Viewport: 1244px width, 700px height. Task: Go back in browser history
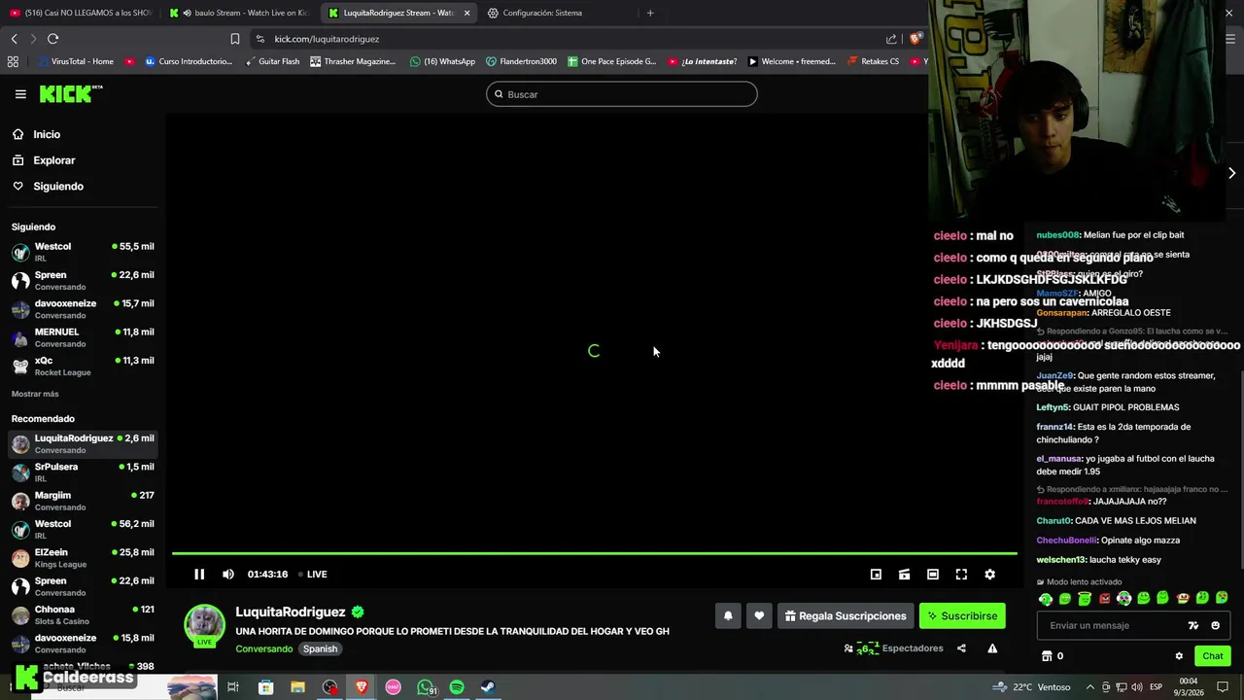click(14, 39)
